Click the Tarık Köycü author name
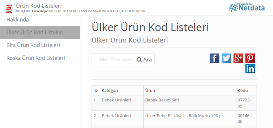 coord(41,11)
